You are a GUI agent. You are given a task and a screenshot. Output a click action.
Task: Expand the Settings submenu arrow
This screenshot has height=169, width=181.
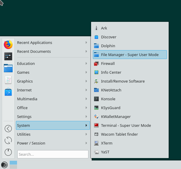coord(86,117)
